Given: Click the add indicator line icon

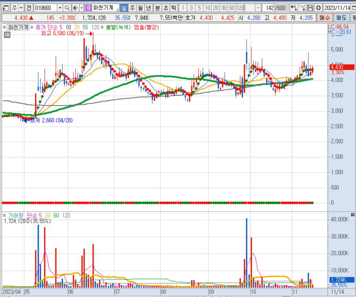Looking at the screenshot, I should [302, 8].
